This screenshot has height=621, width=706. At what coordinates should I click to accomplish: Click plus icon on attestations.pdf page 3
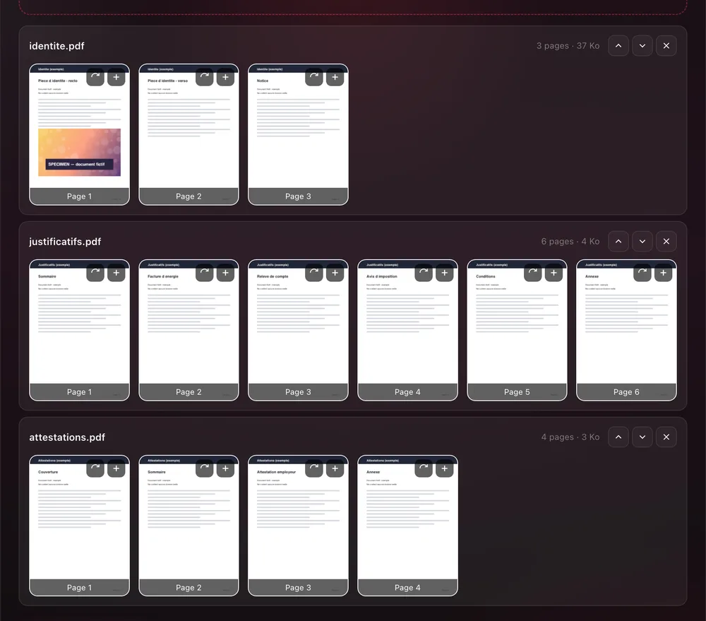click(335, 468)
